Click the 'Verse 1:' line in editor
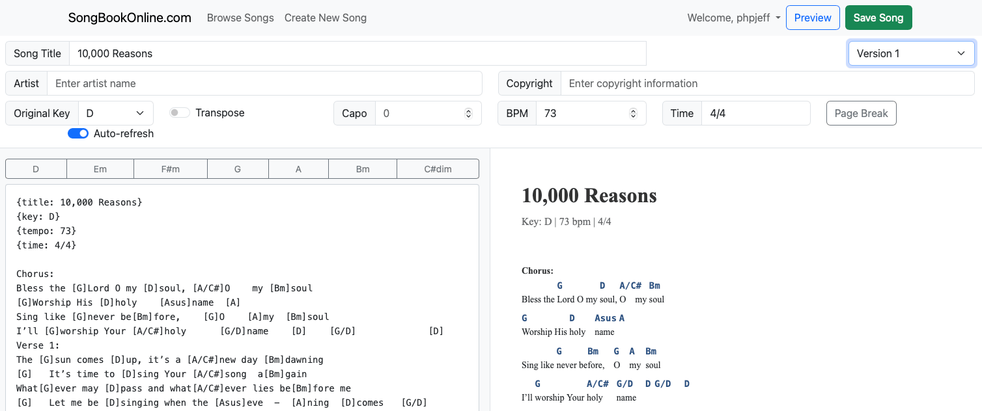This screenshot has width=982, height=411. (x=38, y=345)
